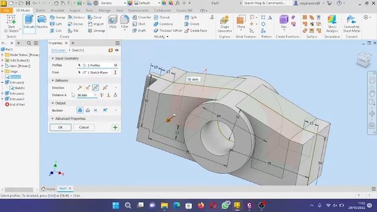Click the Rib tool
The width and height of the screenshot is (377, 212).
(73, 31)
